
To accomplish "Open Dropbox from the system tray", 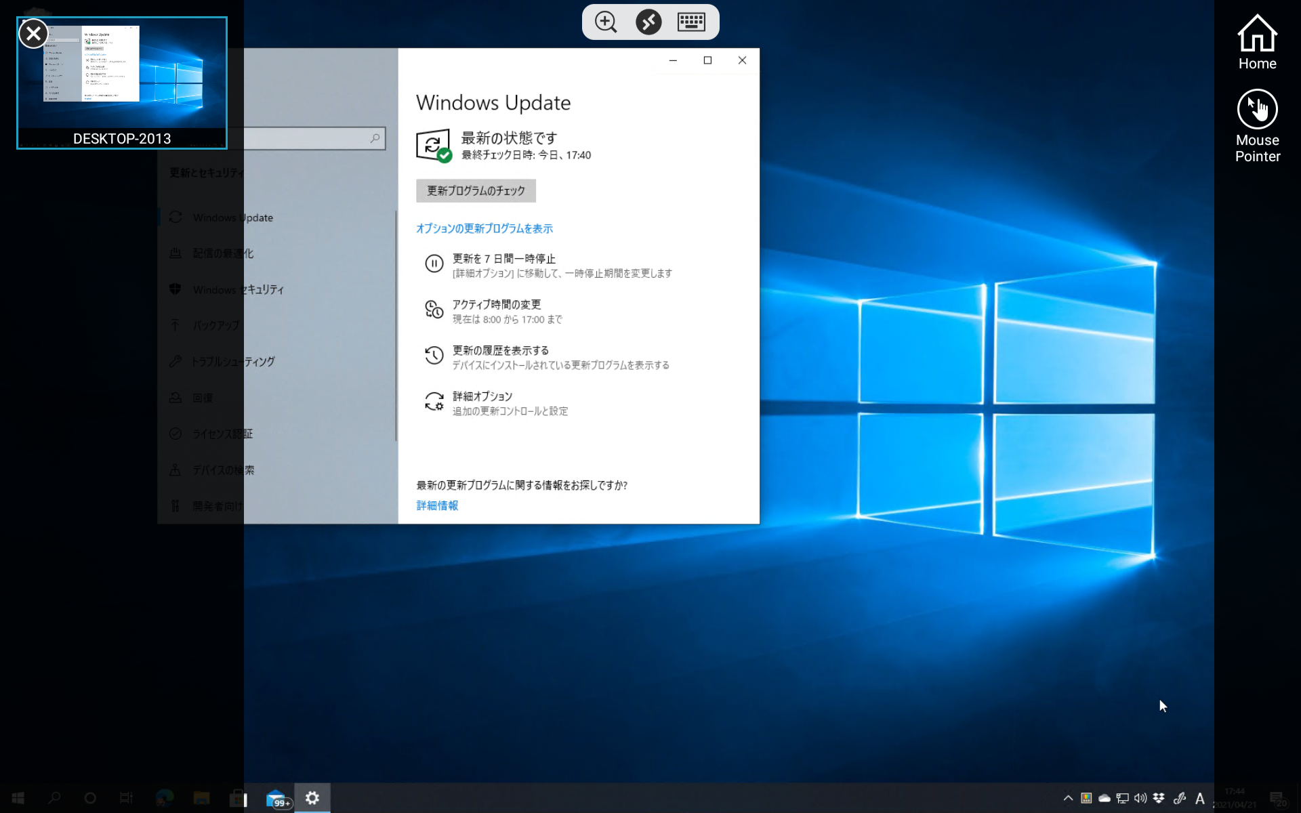I will pyautogui.click(x=1159, y=798).
